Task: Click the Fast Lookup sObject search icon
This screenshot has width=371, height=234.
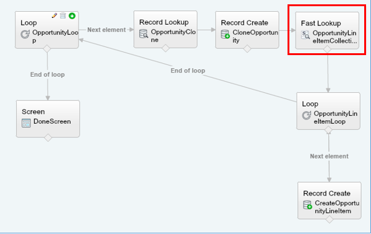Action: click(305, 35)
